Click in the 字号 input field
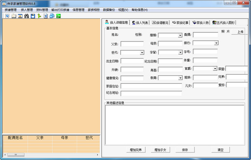The width and height of the screenshot is (251, 160). click(205, 52)
